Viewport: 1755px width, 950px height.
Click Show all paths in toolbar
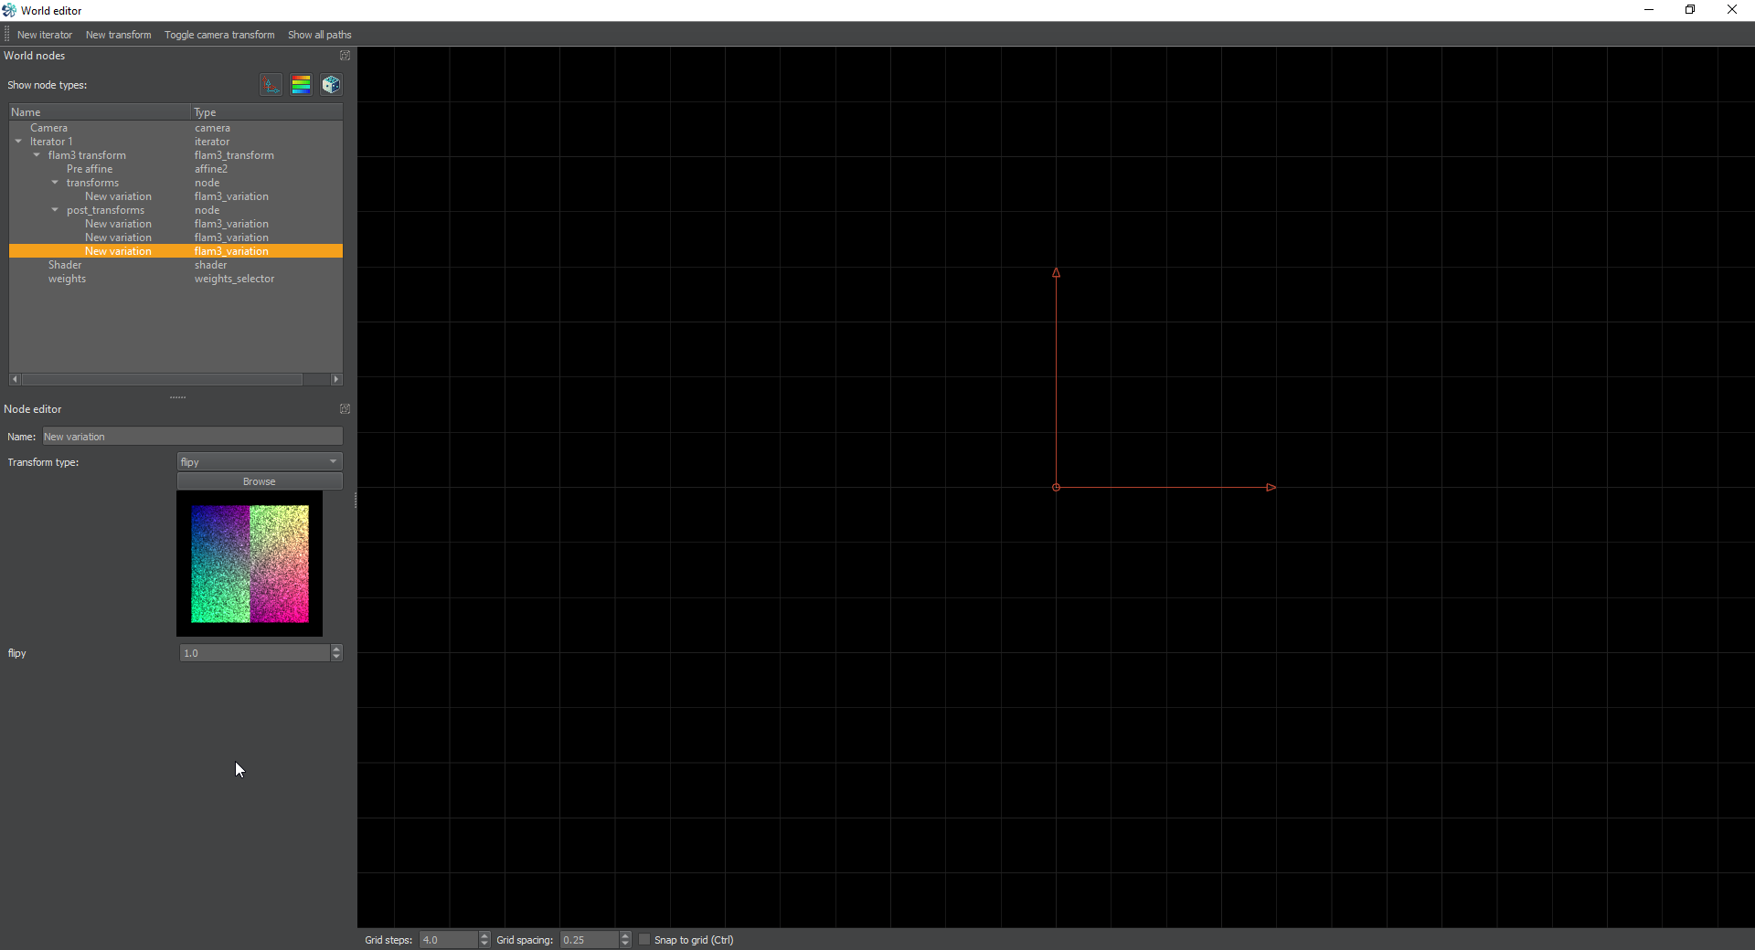(320, 35)
